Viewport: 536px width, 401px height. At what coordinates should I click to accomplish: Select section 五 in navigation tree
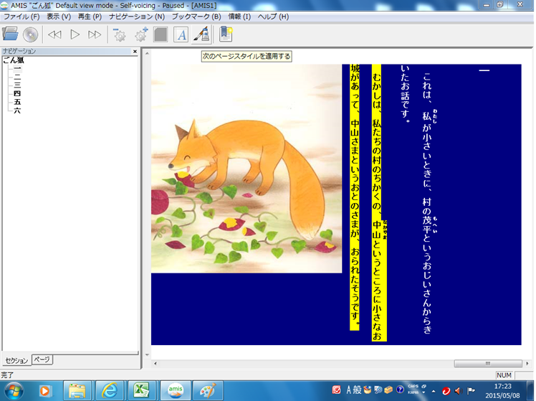click(17, 102)
